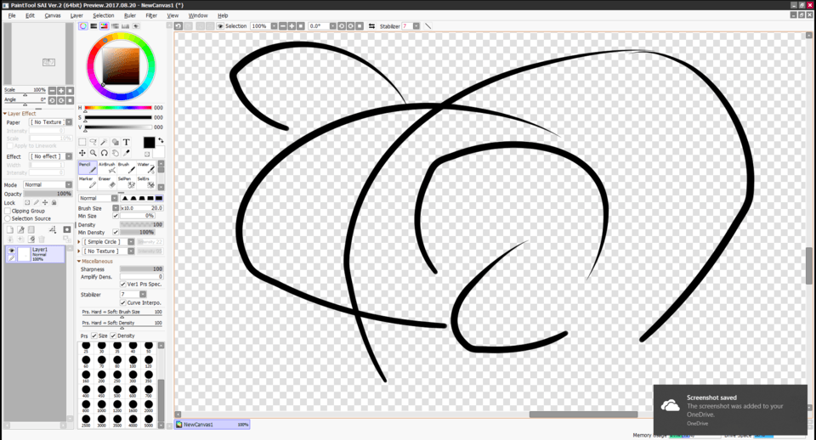816x440 pixels.
Task: Hide Layer1 using its eye icon
Action: point(11,251)
